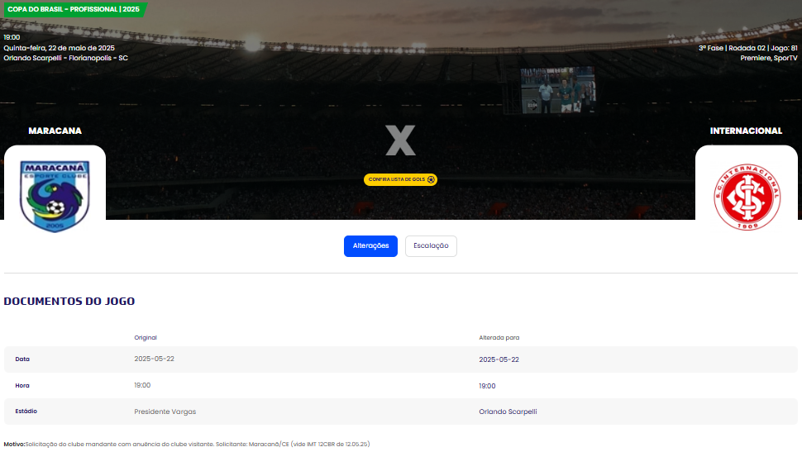Click the Motivo explanation text
The height and width of the screenshot is (452, 802).
coord(187,445)
